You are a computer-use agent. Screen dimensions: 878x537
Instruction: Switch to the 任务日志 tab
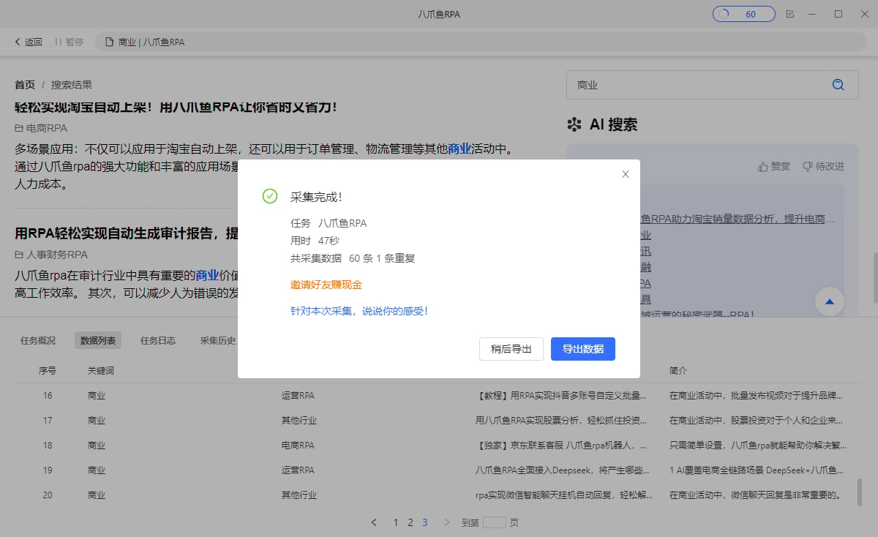158,340
